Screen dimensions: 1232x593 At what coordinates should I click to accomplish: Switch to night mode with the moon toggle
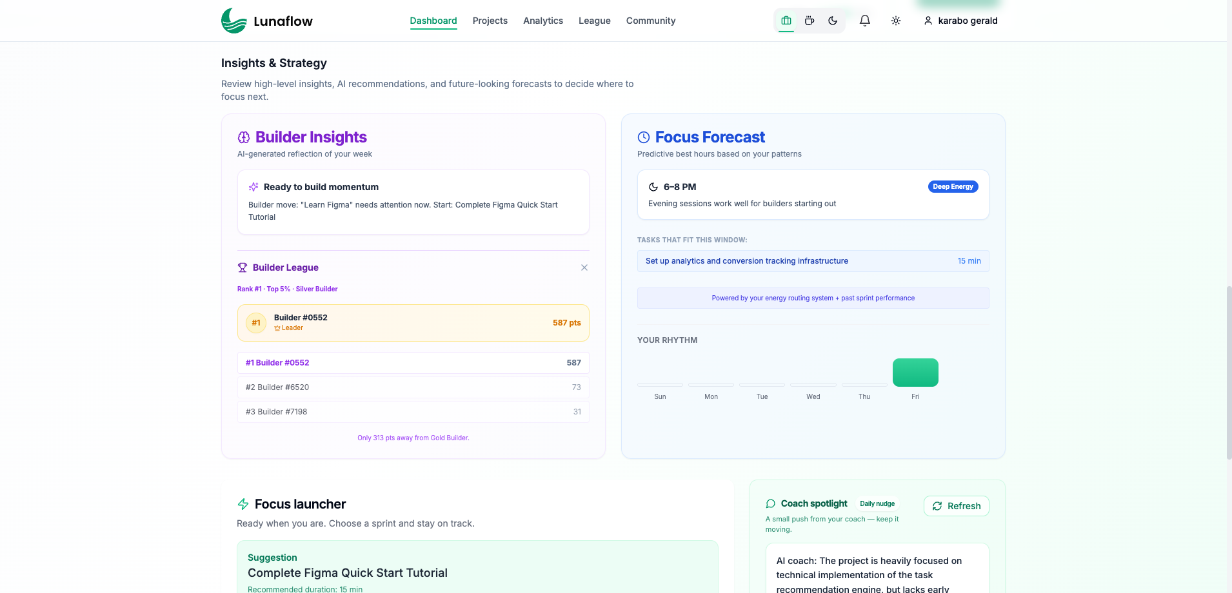tap(832, 20)
